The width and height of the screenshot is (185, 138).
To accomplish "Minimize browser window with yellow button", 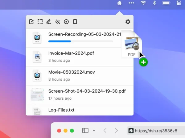I will (65, 131).
